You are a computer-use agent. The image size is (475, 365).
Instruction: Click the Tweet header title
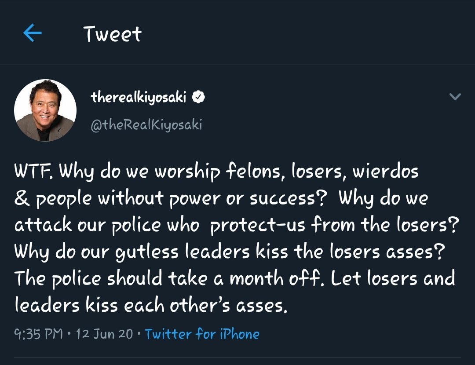click(x=113, y=33)
